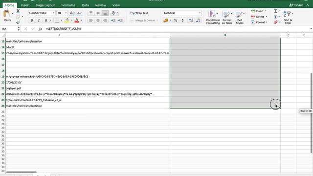Select column C header
Screen dimensions: 313x176
coord(288,35)
